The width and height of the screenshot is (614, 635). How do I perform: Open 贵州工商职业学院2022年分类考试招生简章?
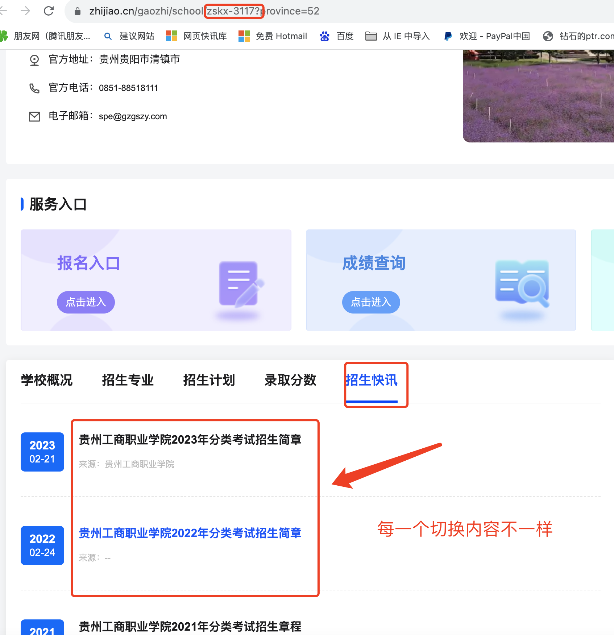click(x=190, y=533)
